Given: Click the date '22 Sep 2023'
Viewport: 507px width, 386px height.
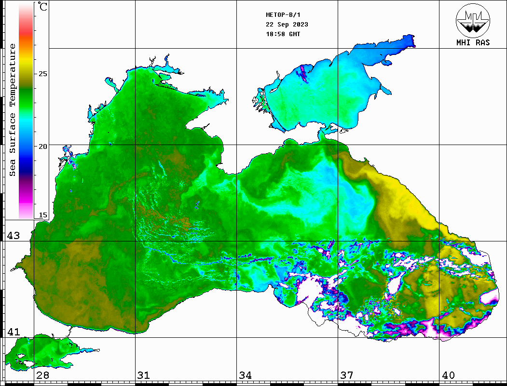Looking at the screenshot, I should pos(287,25).
